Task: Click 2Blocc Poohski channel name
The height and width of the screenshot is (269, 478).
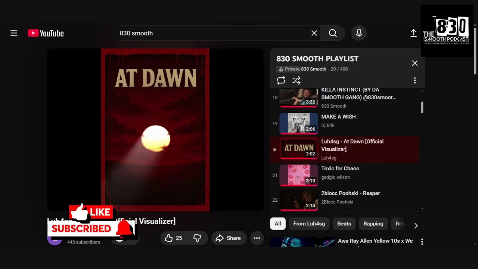Action: (337, 202)
